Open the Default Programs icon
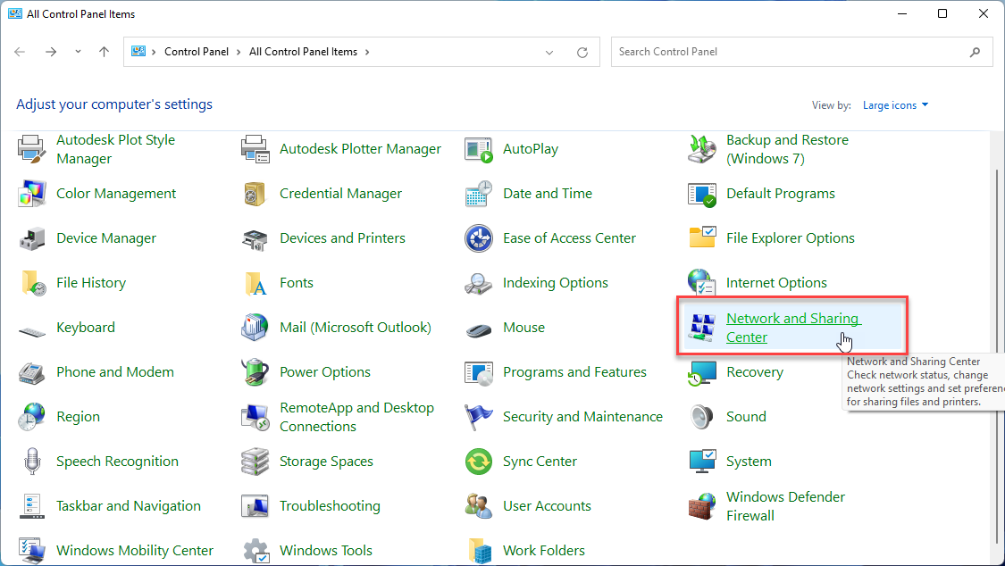This screenshot has width=1005, height=566. 702,194
